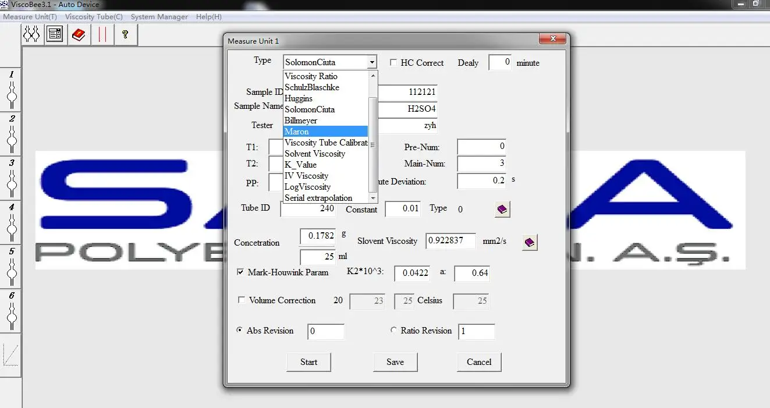
Task: Click the Tube ID field 240
Action: click(308, 208)
